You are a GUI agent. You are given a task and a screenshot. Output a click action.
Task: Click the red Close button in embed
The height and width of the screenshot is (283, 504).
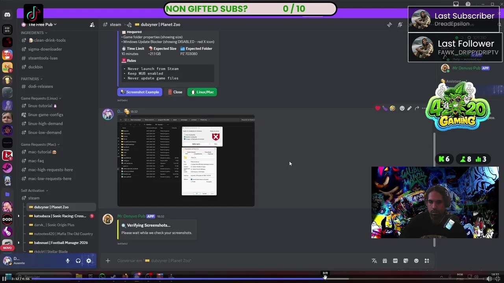pyautogui.click(x=175, y=92)
